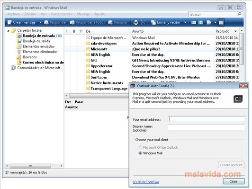The image size is (252, 189).
Task: Open the Ver menu
Action: click(x=43, y=14)
